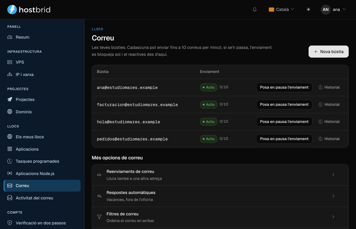Click the Actiu badge for pedidos@estudiomares.example
Screen dimensions: 356x229
tap(209, 139)
